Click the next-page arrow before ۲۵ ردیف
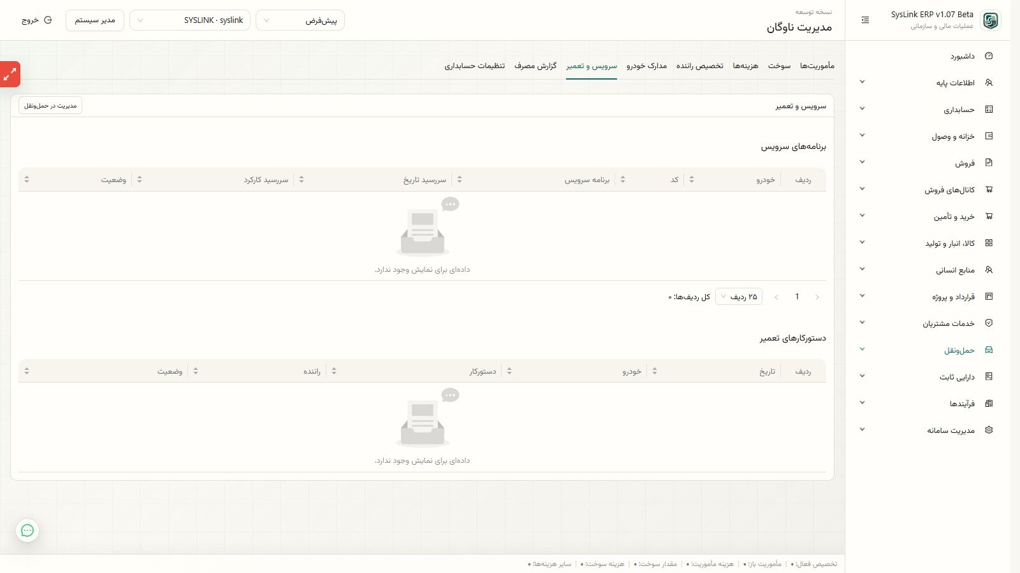The width and height of the screenshot is (1020, 573). [x=776, y=297]
